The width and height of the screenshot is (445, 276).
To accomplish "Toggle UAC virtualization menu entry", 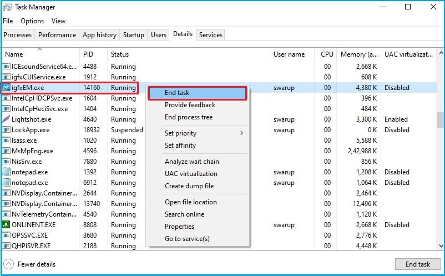I will click(198, 174).
